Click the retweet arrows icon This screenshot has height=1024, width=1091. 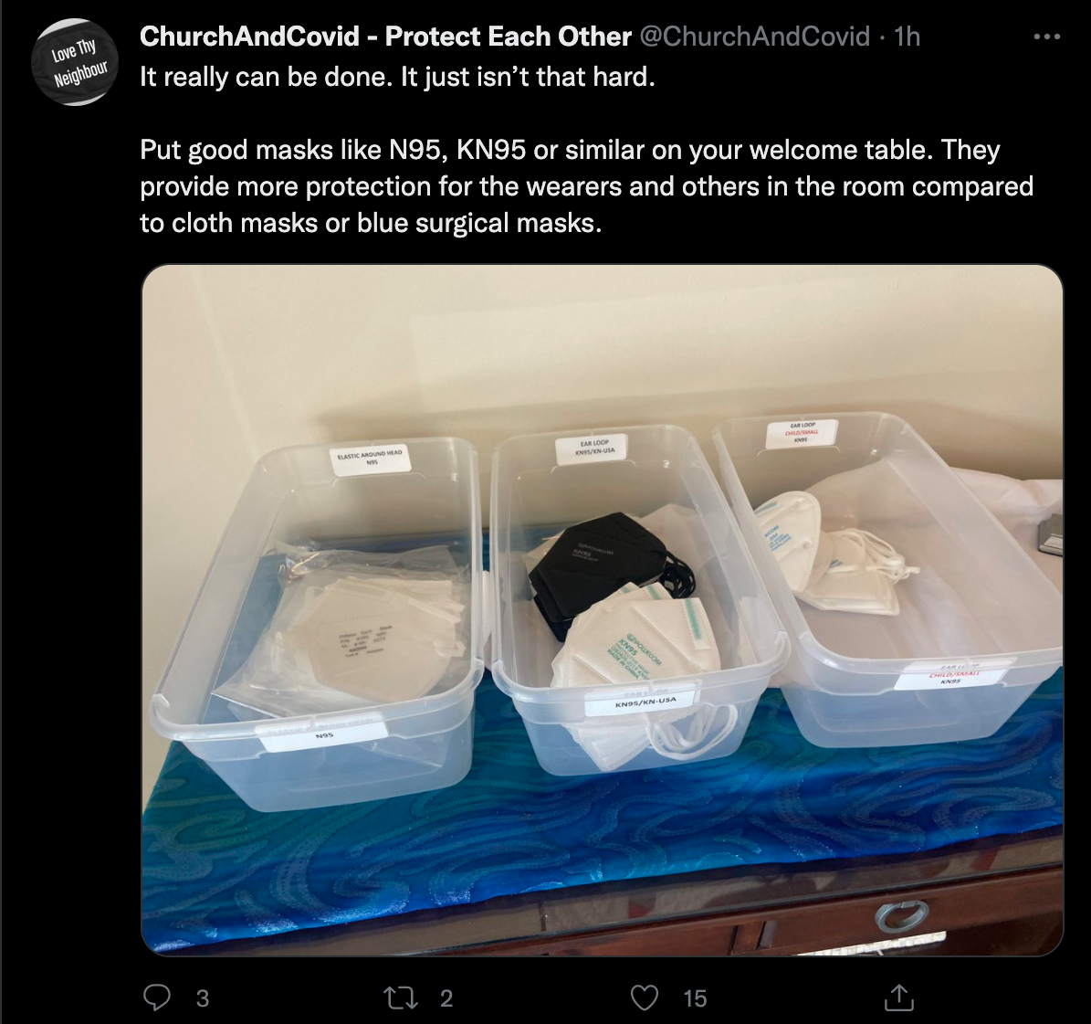click(401, 998)
